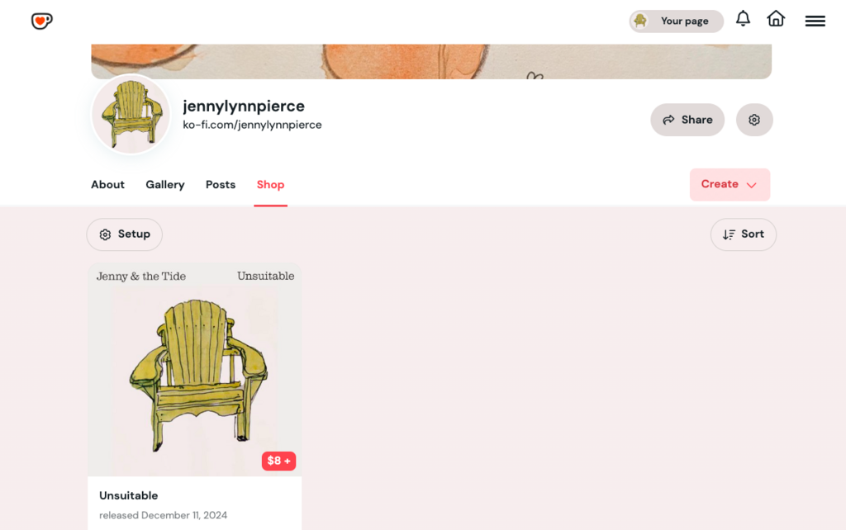The image size is (846, 530).
Task: Open the Unsuitable product title link
Action: 128,495
